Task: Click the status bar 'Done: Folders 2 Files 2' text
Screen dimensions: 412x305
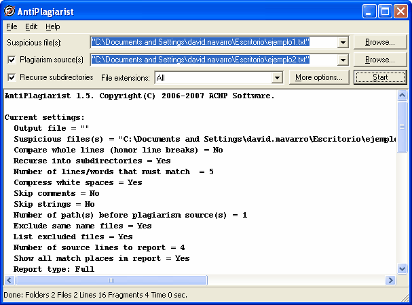Action: [x=95, y=295]
